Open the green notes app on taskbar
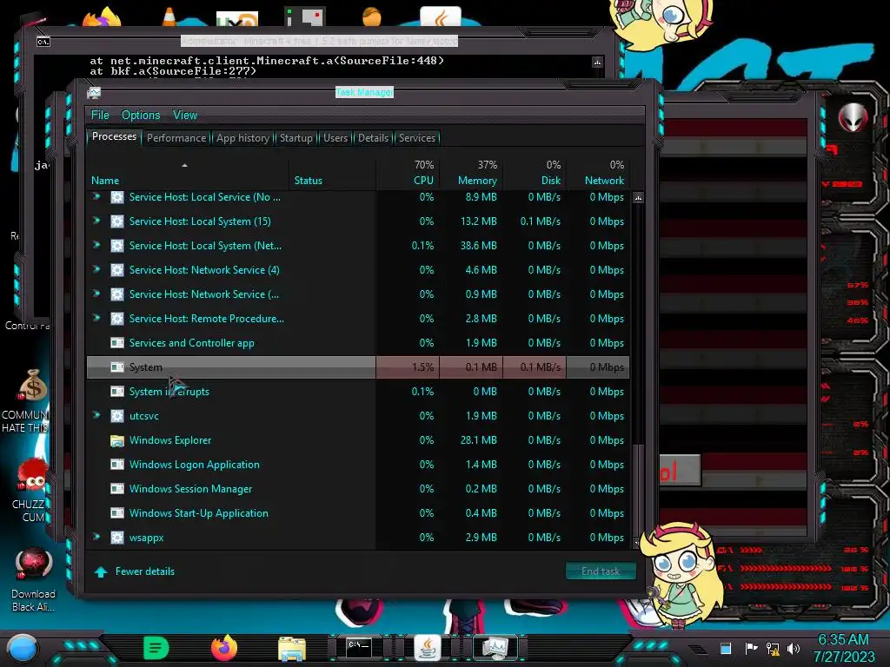 coord(156,648)
